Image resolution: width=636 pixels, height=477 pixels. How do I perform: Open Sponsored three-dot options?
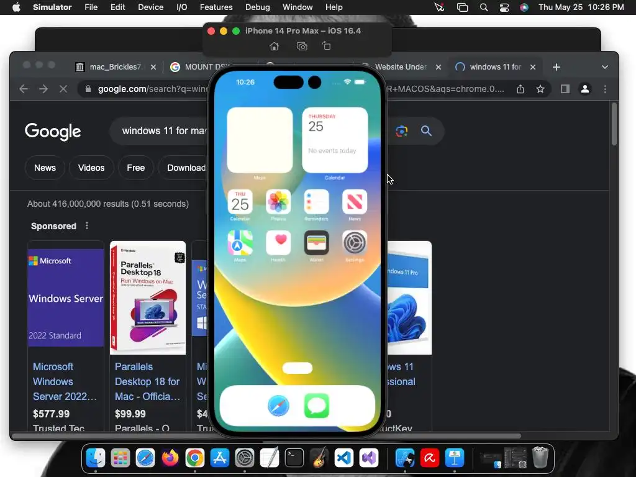tap(87, 225)
